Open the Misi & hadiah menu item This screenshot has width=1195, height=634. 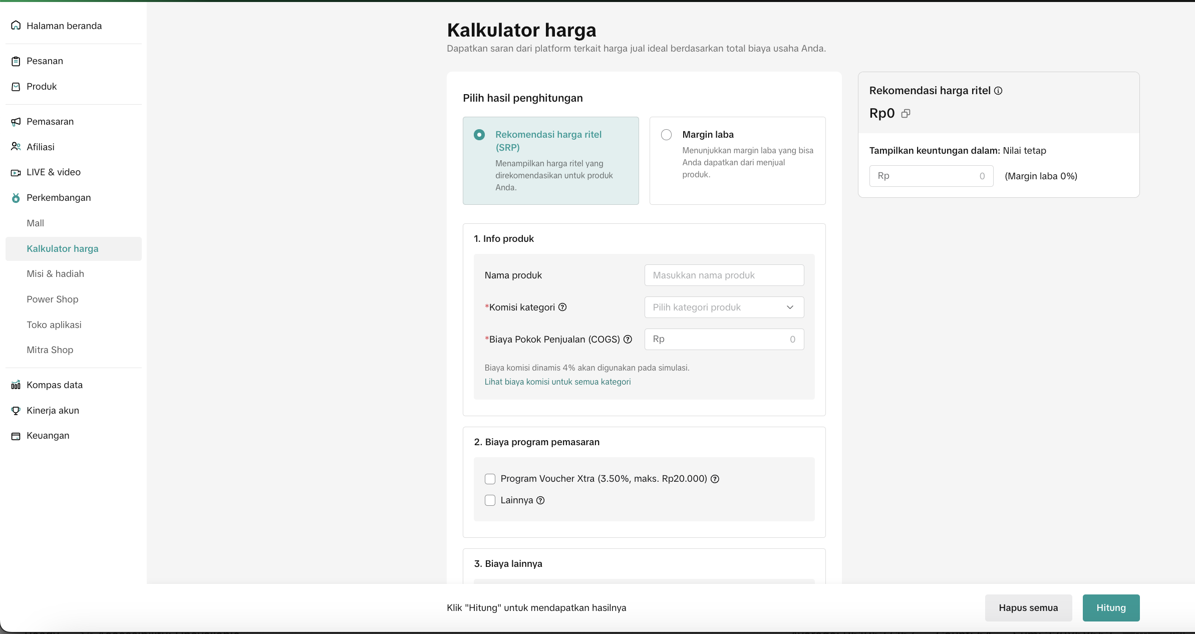55,273
